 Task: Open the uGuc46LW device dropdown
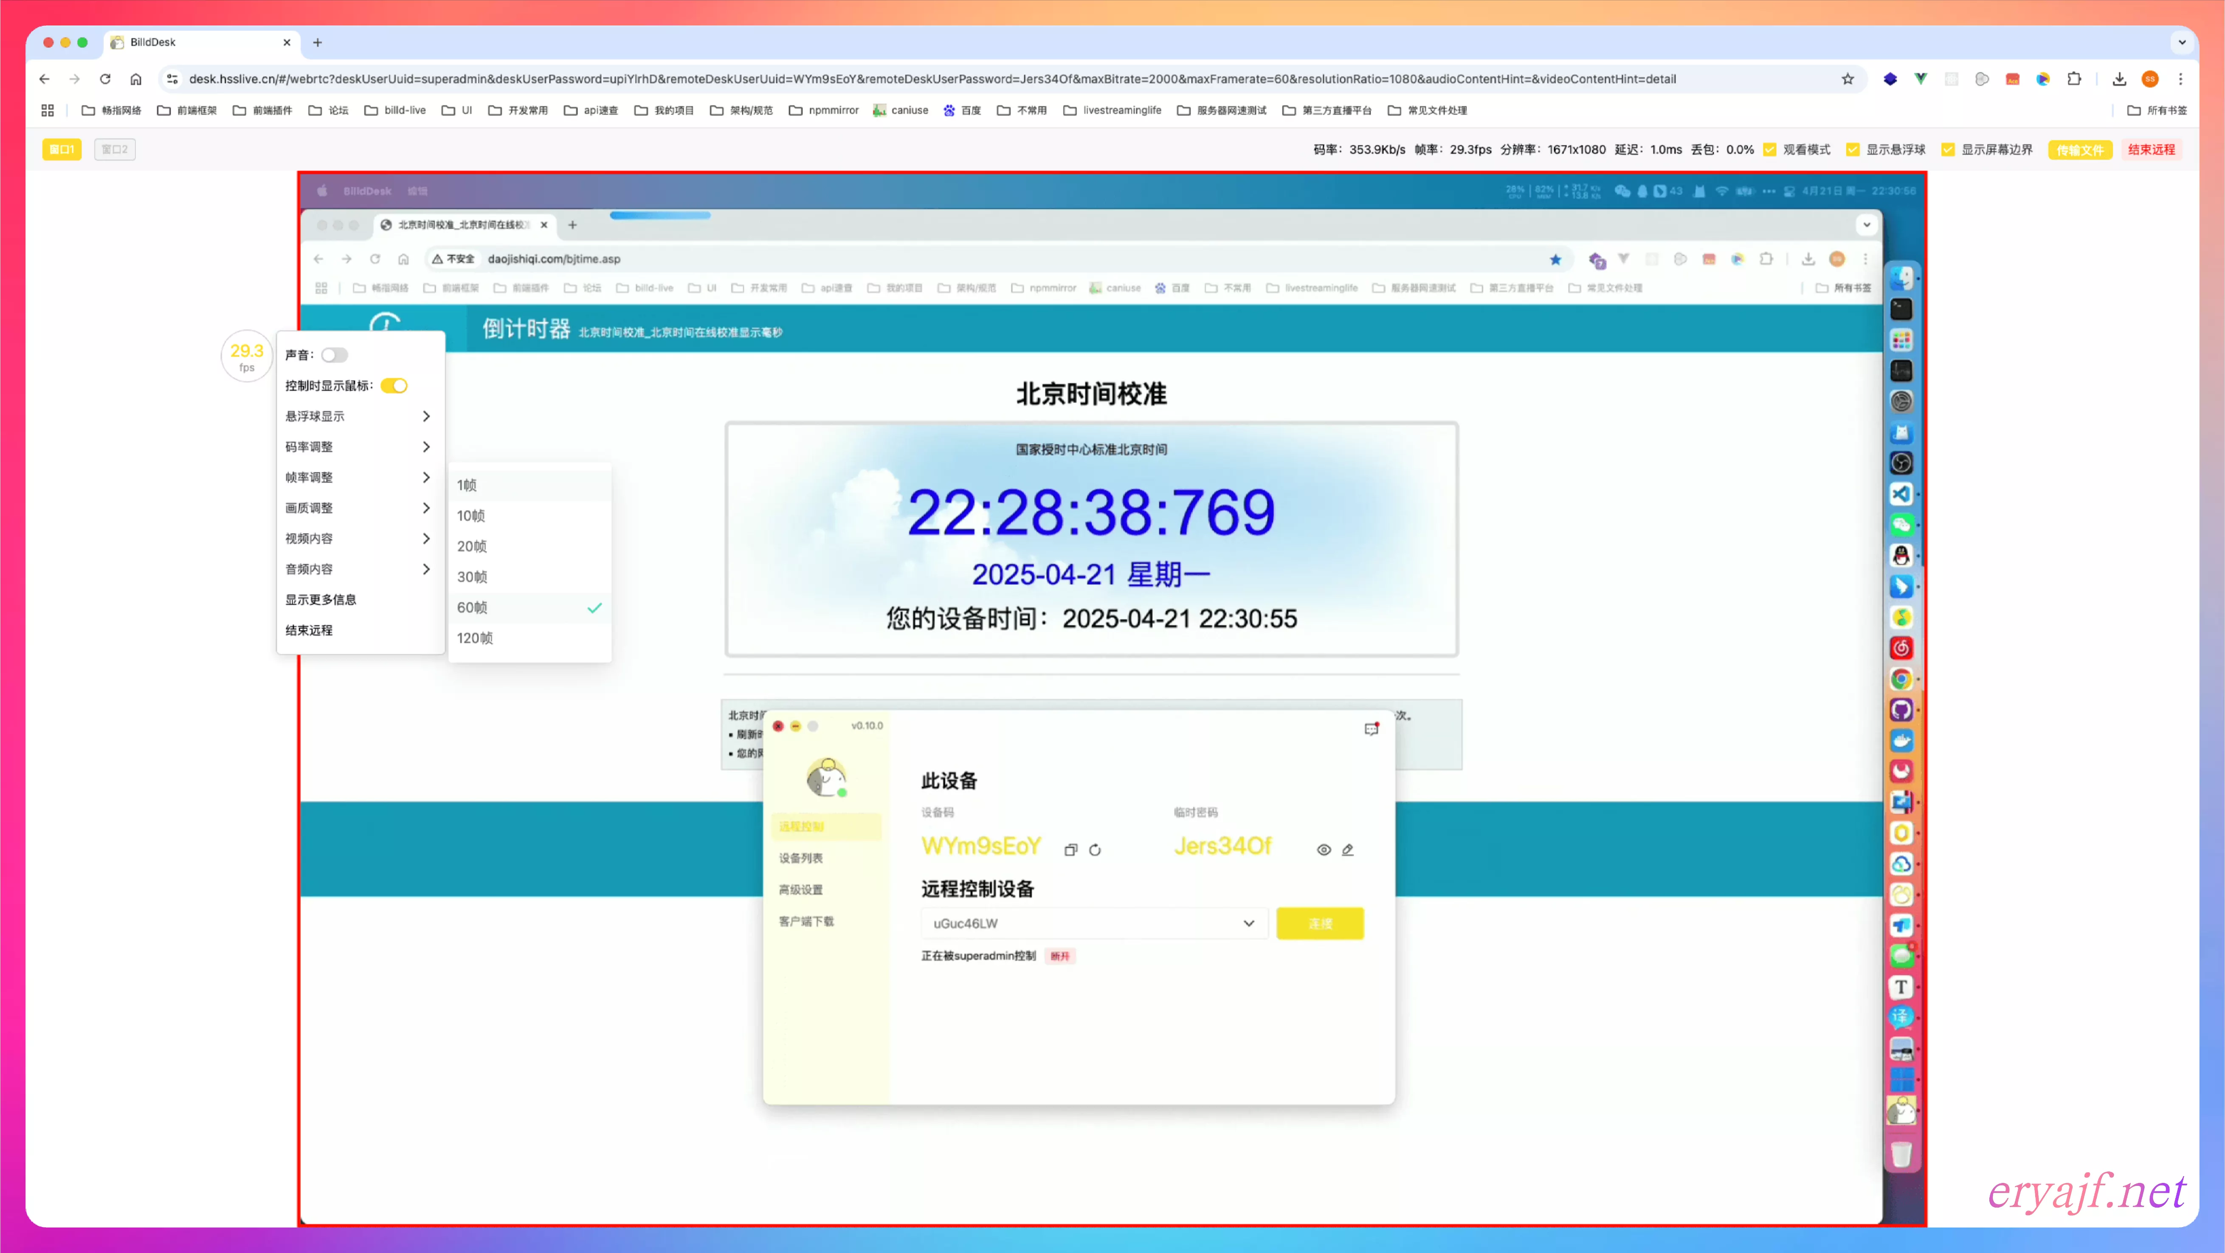coord(1094,923)
